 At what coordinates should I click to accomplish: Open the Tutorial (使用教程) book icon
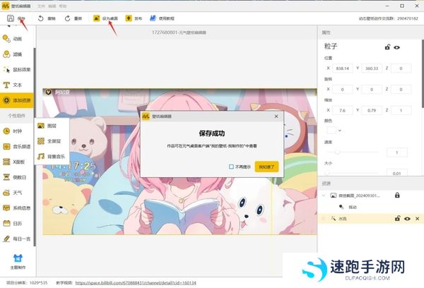pyautogui.click(x=153, y=18)
